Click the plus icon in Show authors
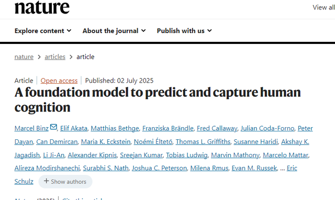 click(x=47, y=181)
